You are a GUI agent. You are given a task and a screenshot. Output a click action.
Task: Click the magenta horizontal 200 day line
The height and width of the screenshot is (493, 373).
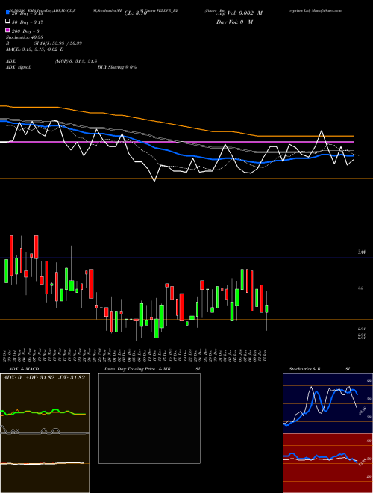[176, 142]
